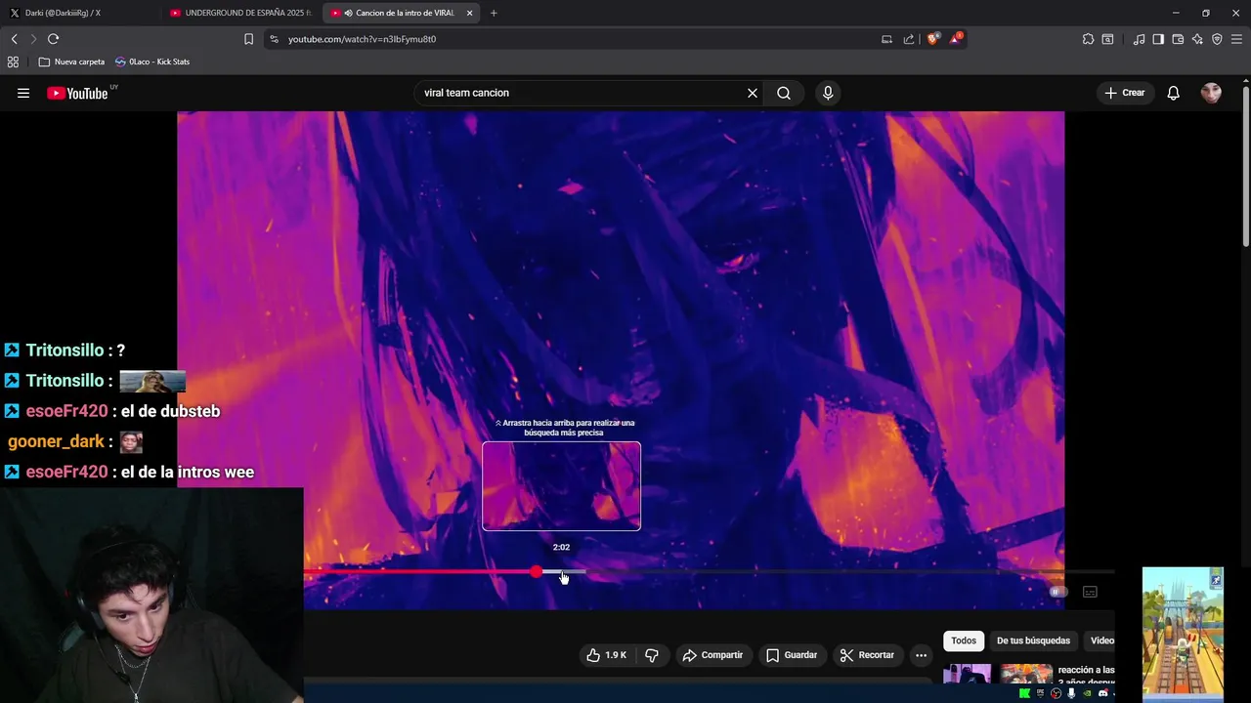Switch to the Darki X browser tab

76,13
